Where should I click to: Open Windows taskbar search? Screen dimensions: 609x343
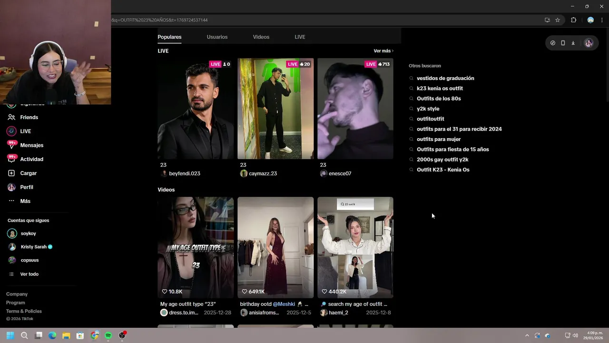click(24, 335)
